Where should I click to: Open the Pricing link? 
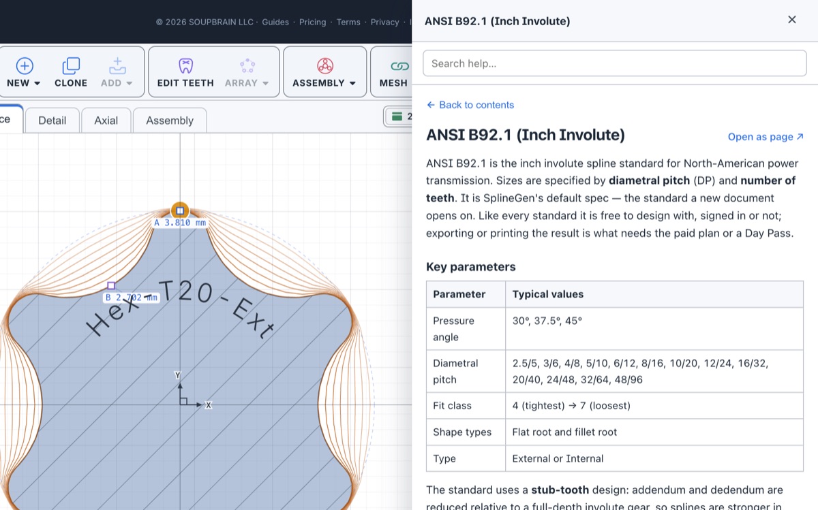coord(313,22)
